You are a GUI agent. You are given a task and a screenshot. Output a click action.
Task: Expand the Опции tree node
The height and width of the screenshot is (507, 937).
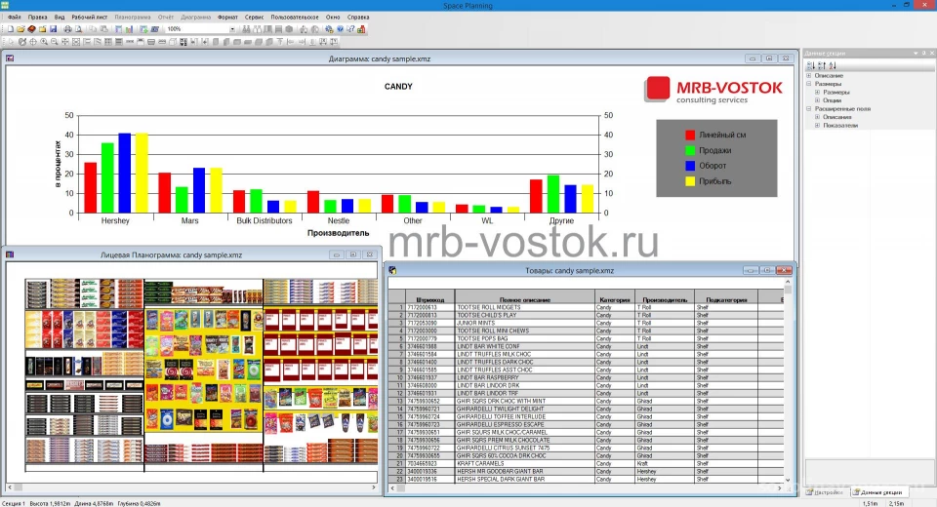pyautogui.click(x=818, y=100)
